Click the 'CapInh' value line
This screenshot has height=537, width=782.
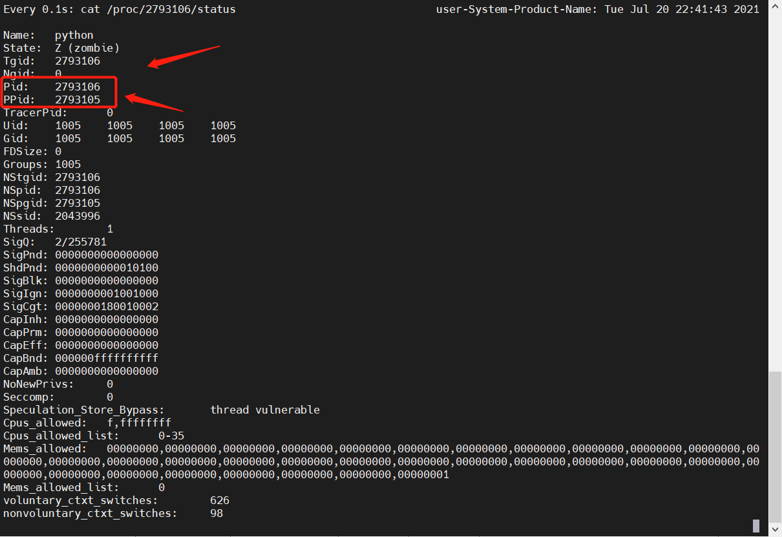click(81, 319)
